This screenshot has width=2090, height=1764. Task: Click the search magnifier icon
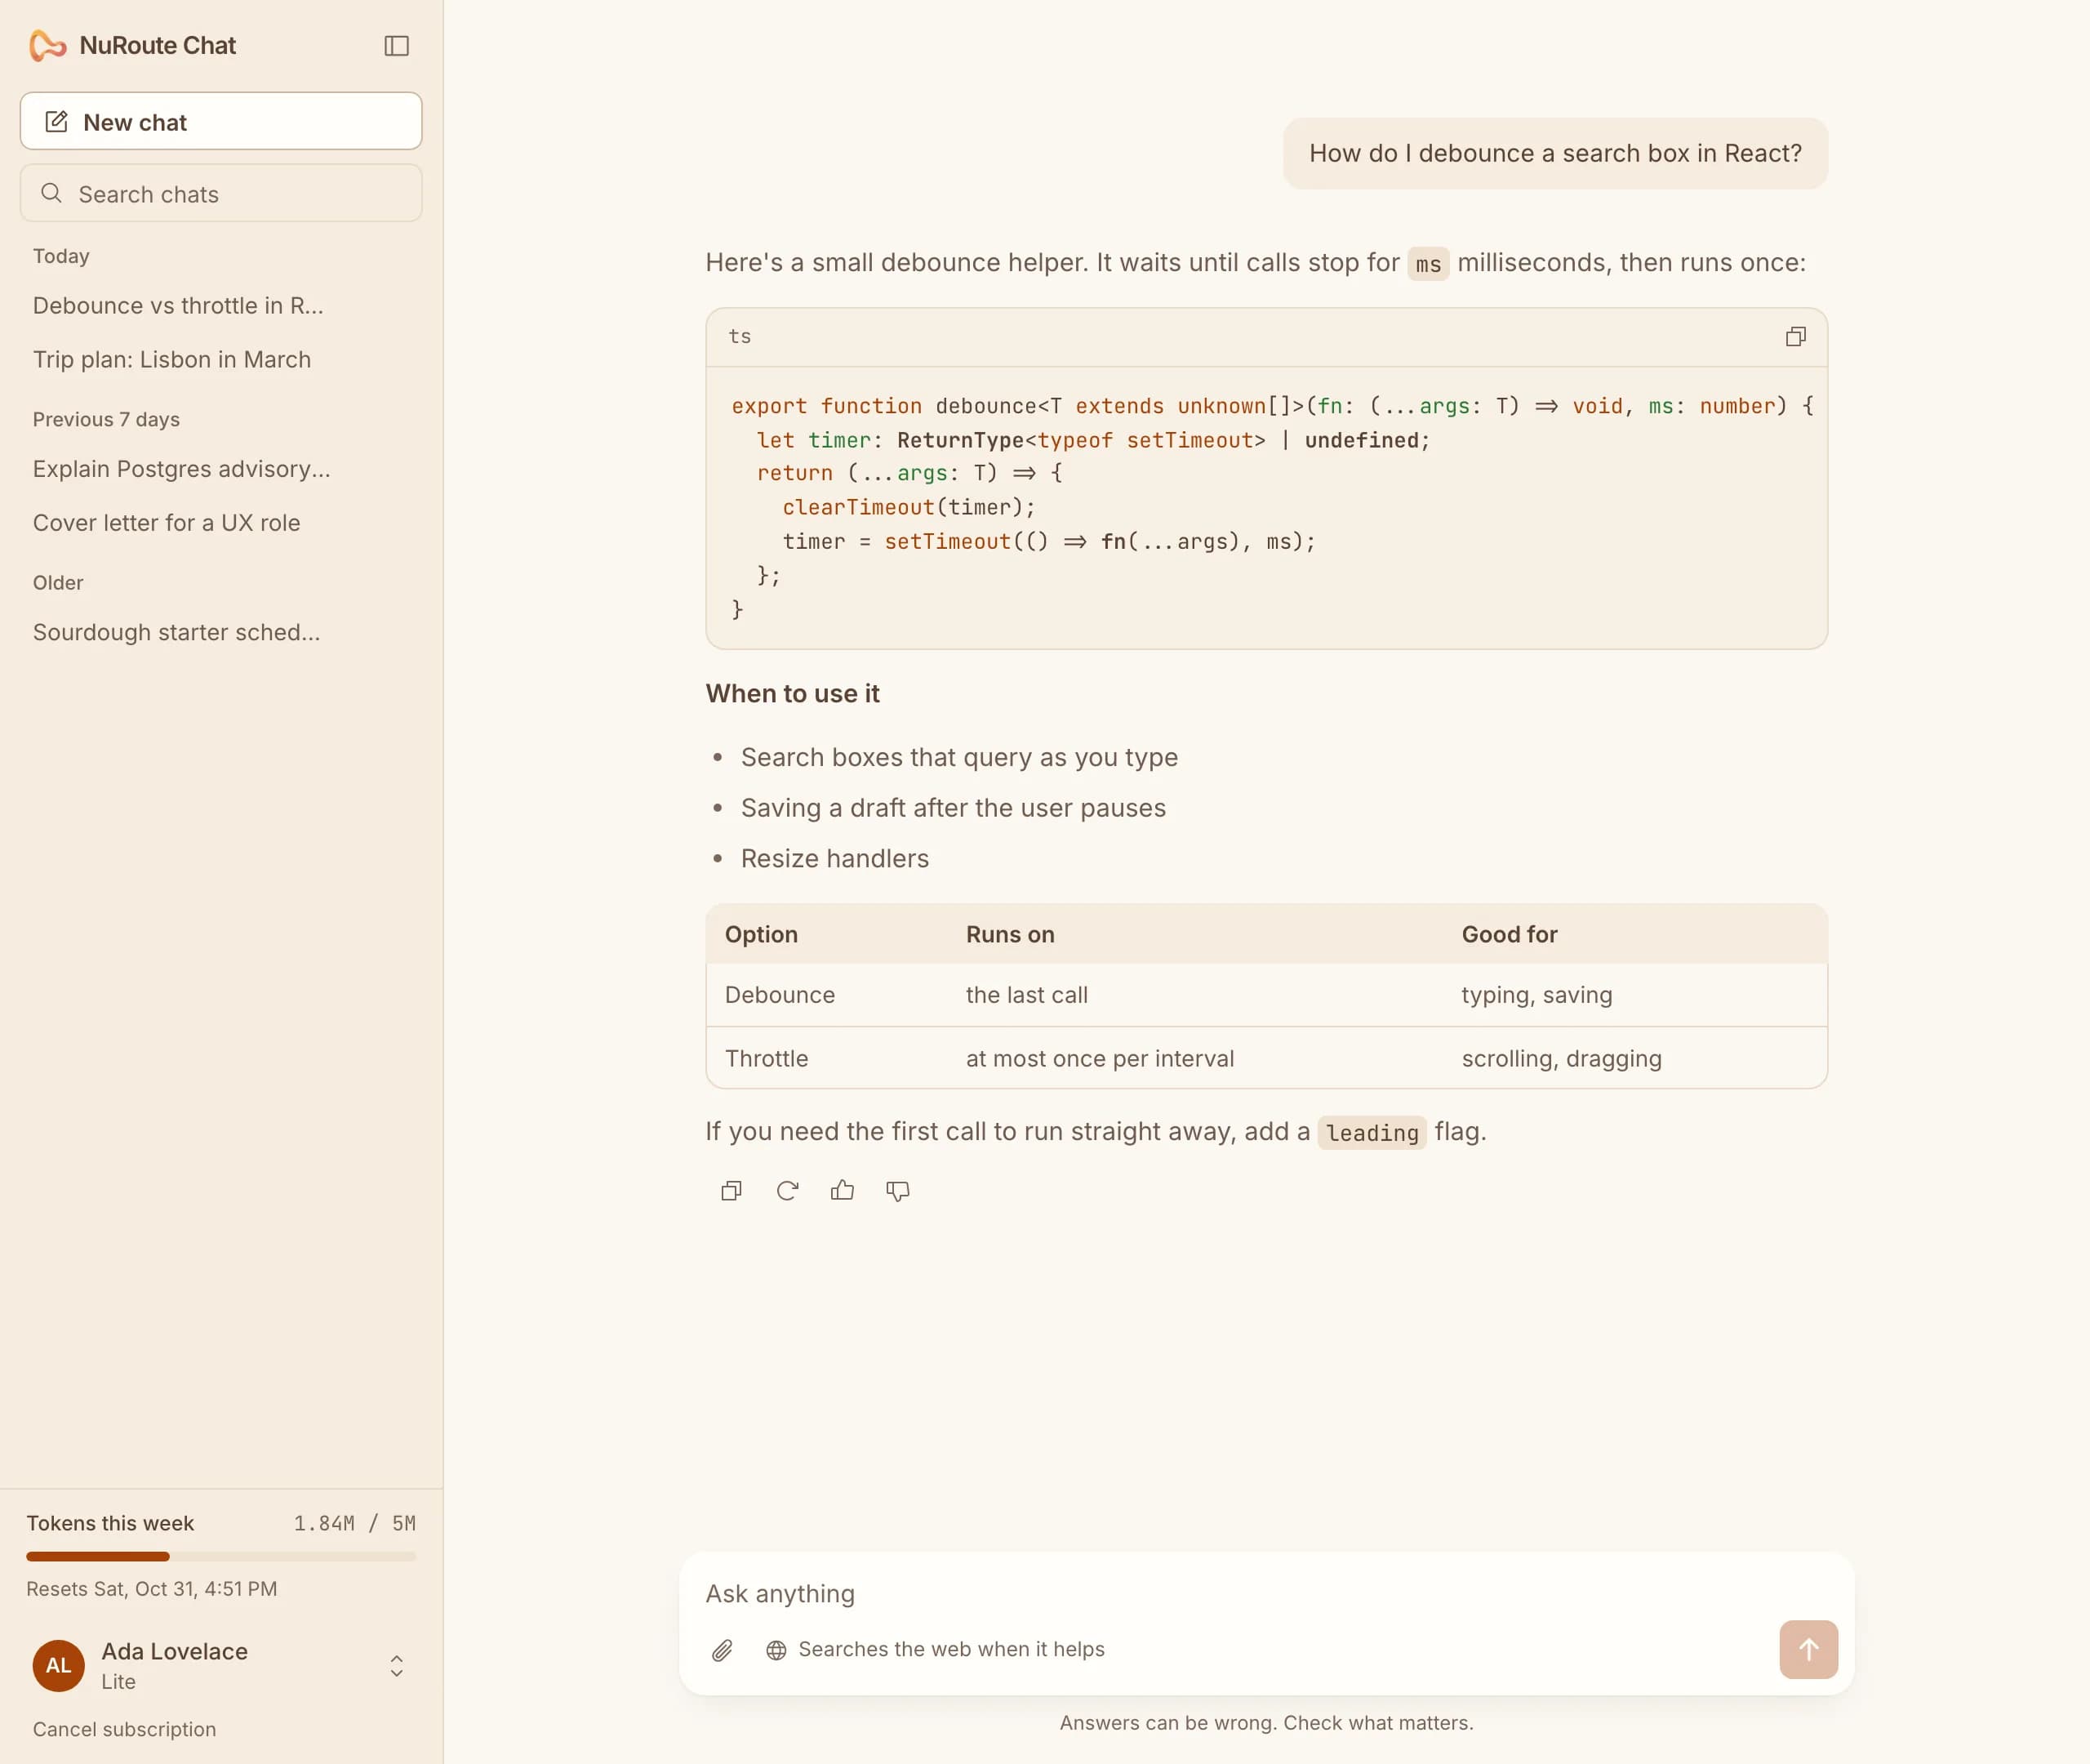coord(51,193)
